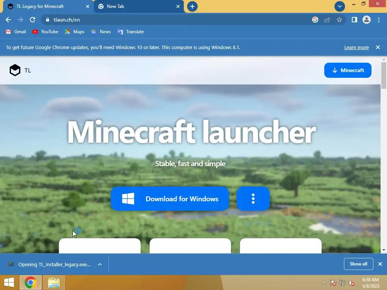Open the tab search dropdown

340,6
